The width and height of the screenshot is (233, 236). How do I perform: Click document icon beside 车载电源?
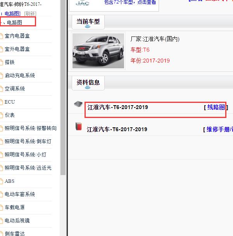tap(1, 208)
